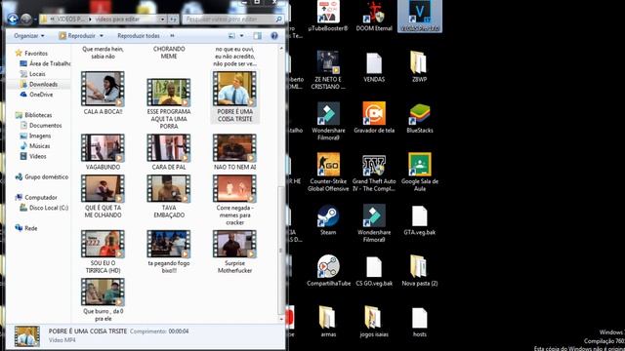Click the refresh button beside address bar

tap(173, 19)
